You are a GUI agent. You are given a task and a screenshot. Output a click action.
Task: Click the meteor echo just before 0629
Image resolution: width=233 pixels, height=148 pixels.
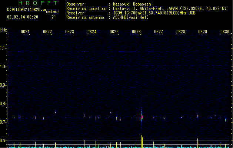coord(198,116)
